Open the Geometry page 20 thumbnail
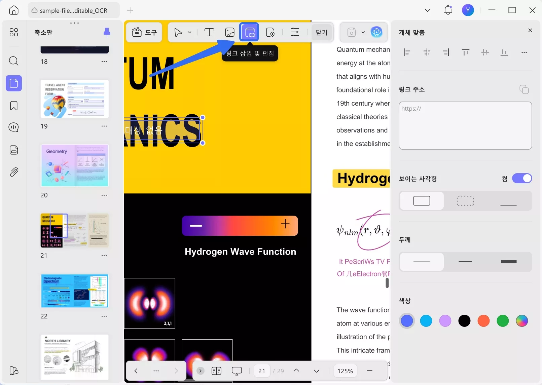542x385 pixels. coord(75,166)
